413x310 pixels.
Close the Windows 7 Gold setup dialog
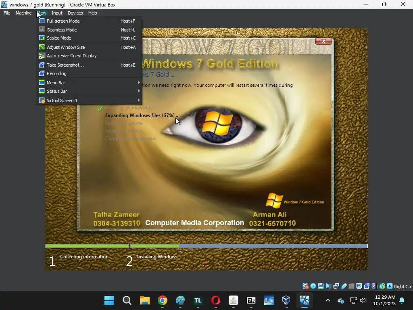tap(323, 41)
